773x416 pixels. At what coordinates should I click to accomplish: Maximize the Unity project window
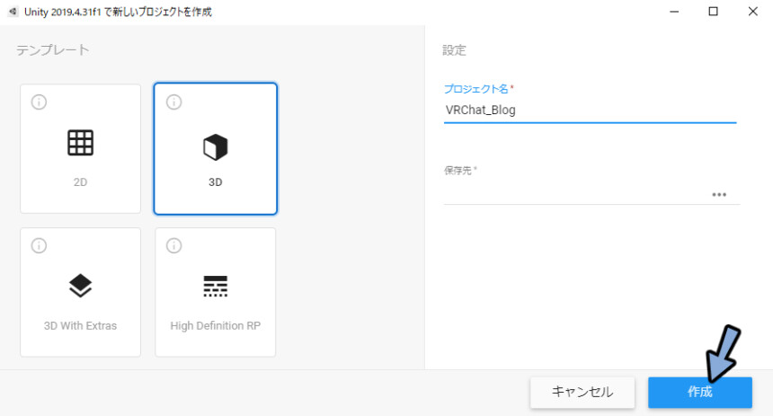pos(713,12)
